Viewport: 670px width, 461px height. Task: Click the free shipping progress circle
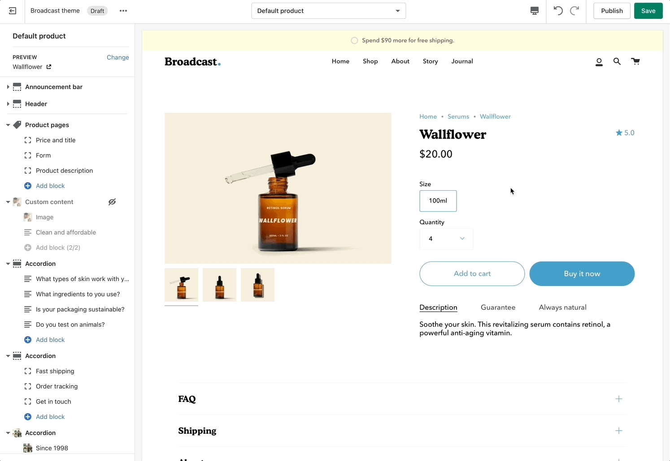click(354, 41)
